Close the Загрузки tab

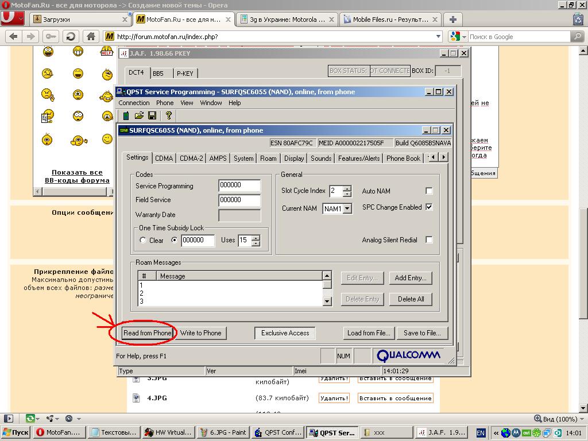pyautogui.click(x=125, y=20)
